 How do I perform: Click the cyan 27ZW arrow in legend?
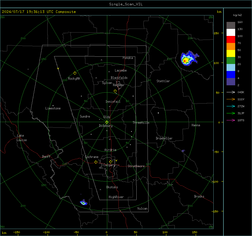click(231, 106)
